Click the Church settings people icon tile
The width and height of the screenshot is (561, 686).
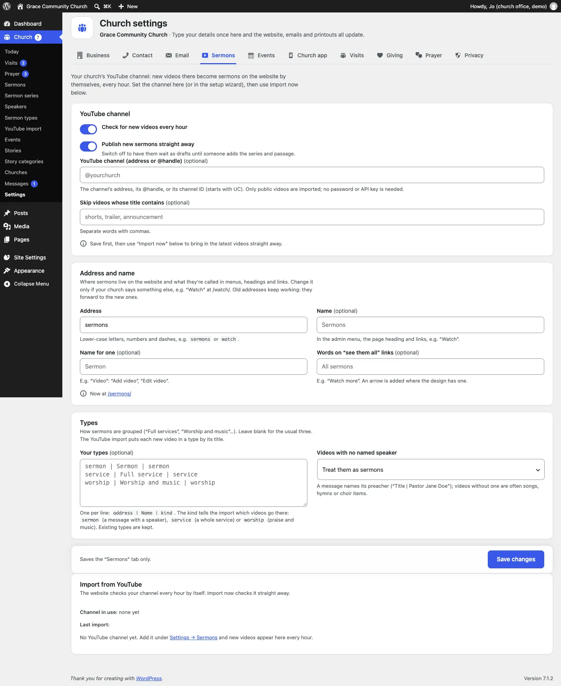[82, 28]
